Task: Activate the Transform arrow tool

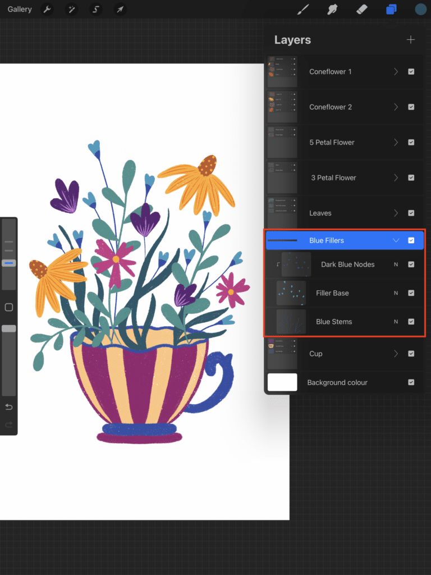Action: pos(120,9)
